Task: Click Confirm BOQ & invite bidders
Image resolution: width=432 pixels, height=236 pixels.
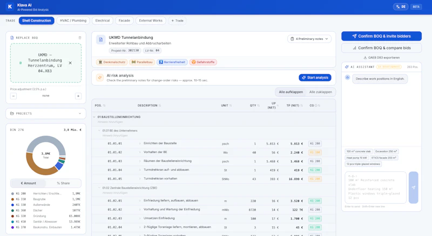Action: (381, 36)
